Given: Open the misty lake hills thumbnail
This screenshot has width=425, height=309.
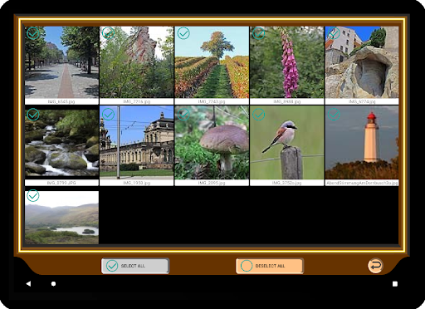Looking at the screenshot, I should click(61, 218).
